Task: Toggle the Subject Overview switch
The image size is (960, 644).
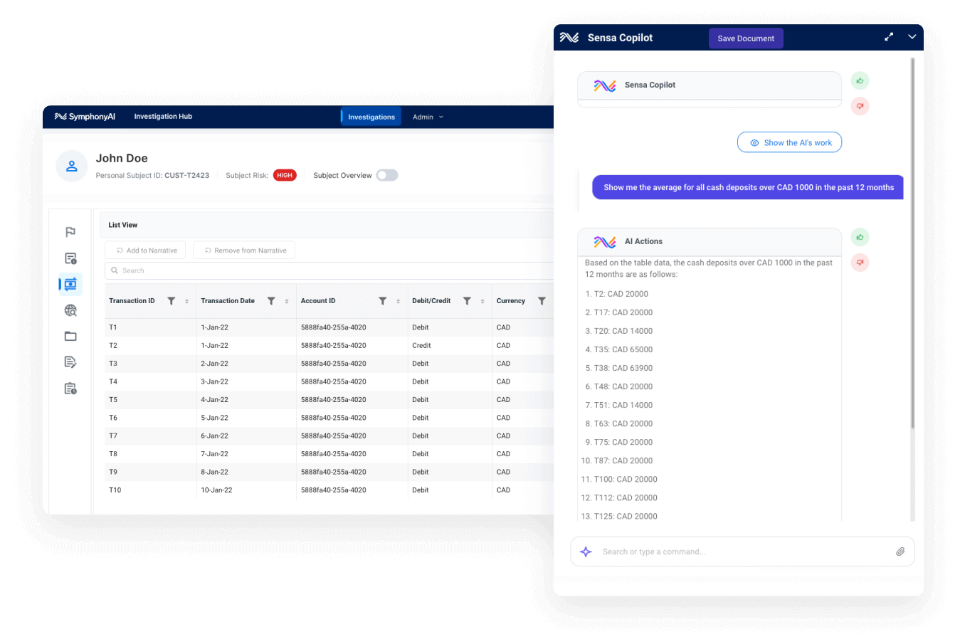Action: [x=387, y=175]
